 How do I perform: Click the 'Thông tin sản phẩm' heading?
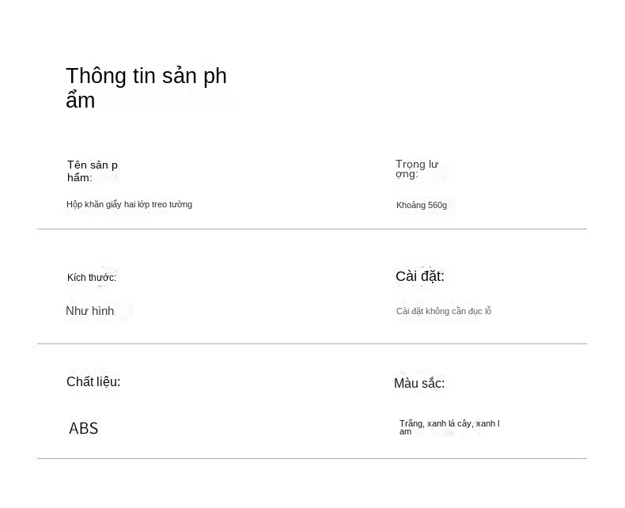pos(146,87)
